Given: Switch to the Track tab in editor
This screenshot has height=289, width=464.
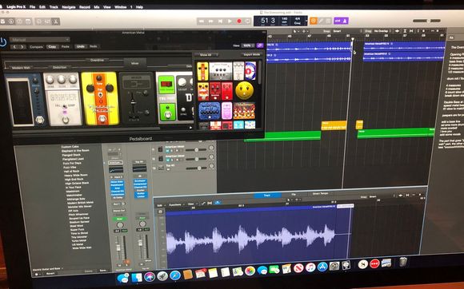Looking at the screenshot, I should tap(267, 195).
